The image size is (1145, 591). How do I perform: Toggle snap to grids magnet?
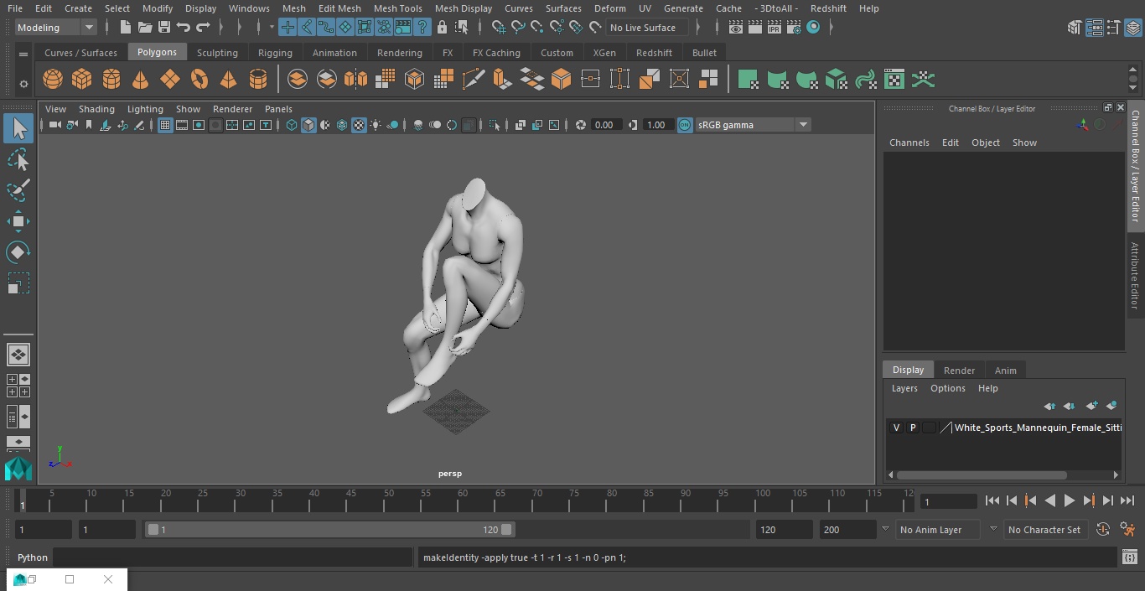[499, 28]
